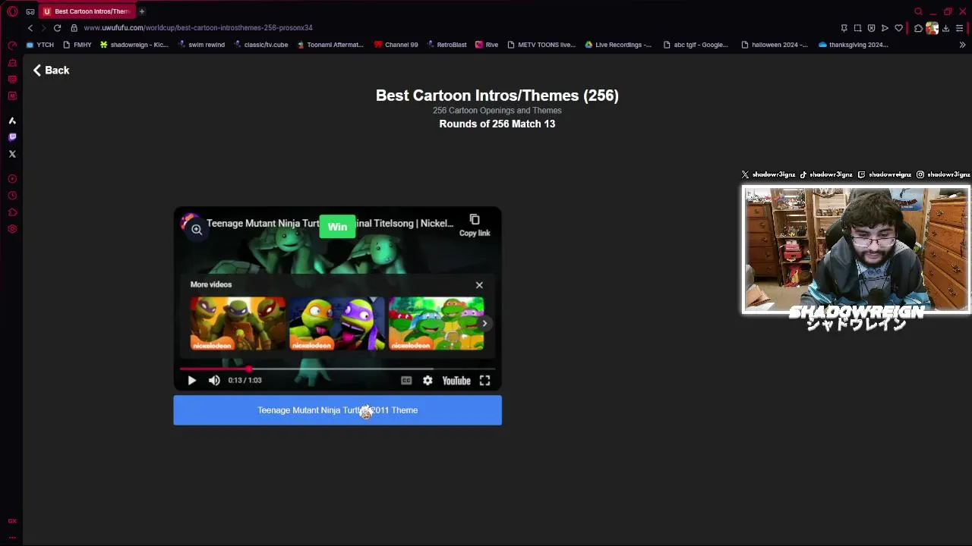This screenshot has height=546, width=972.
Task: Open video on YouTube via logo
Action: pos(456,381)
